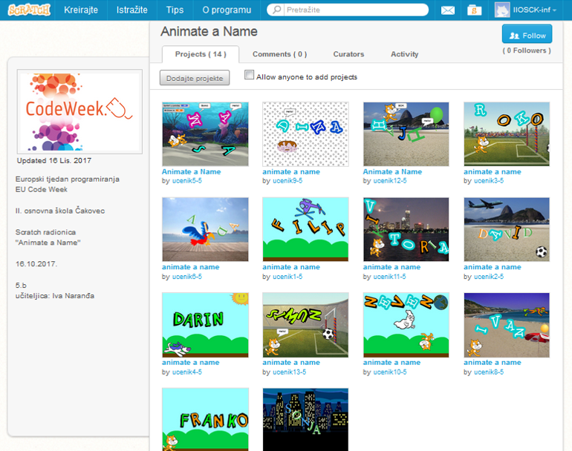572x451 pixels.
Task: Open DINA project thumbnail
Action: [305, 134]
